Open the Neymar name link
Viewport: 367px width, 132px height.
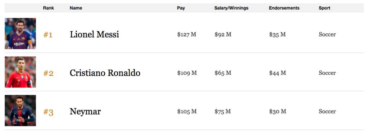coord(85,112)
